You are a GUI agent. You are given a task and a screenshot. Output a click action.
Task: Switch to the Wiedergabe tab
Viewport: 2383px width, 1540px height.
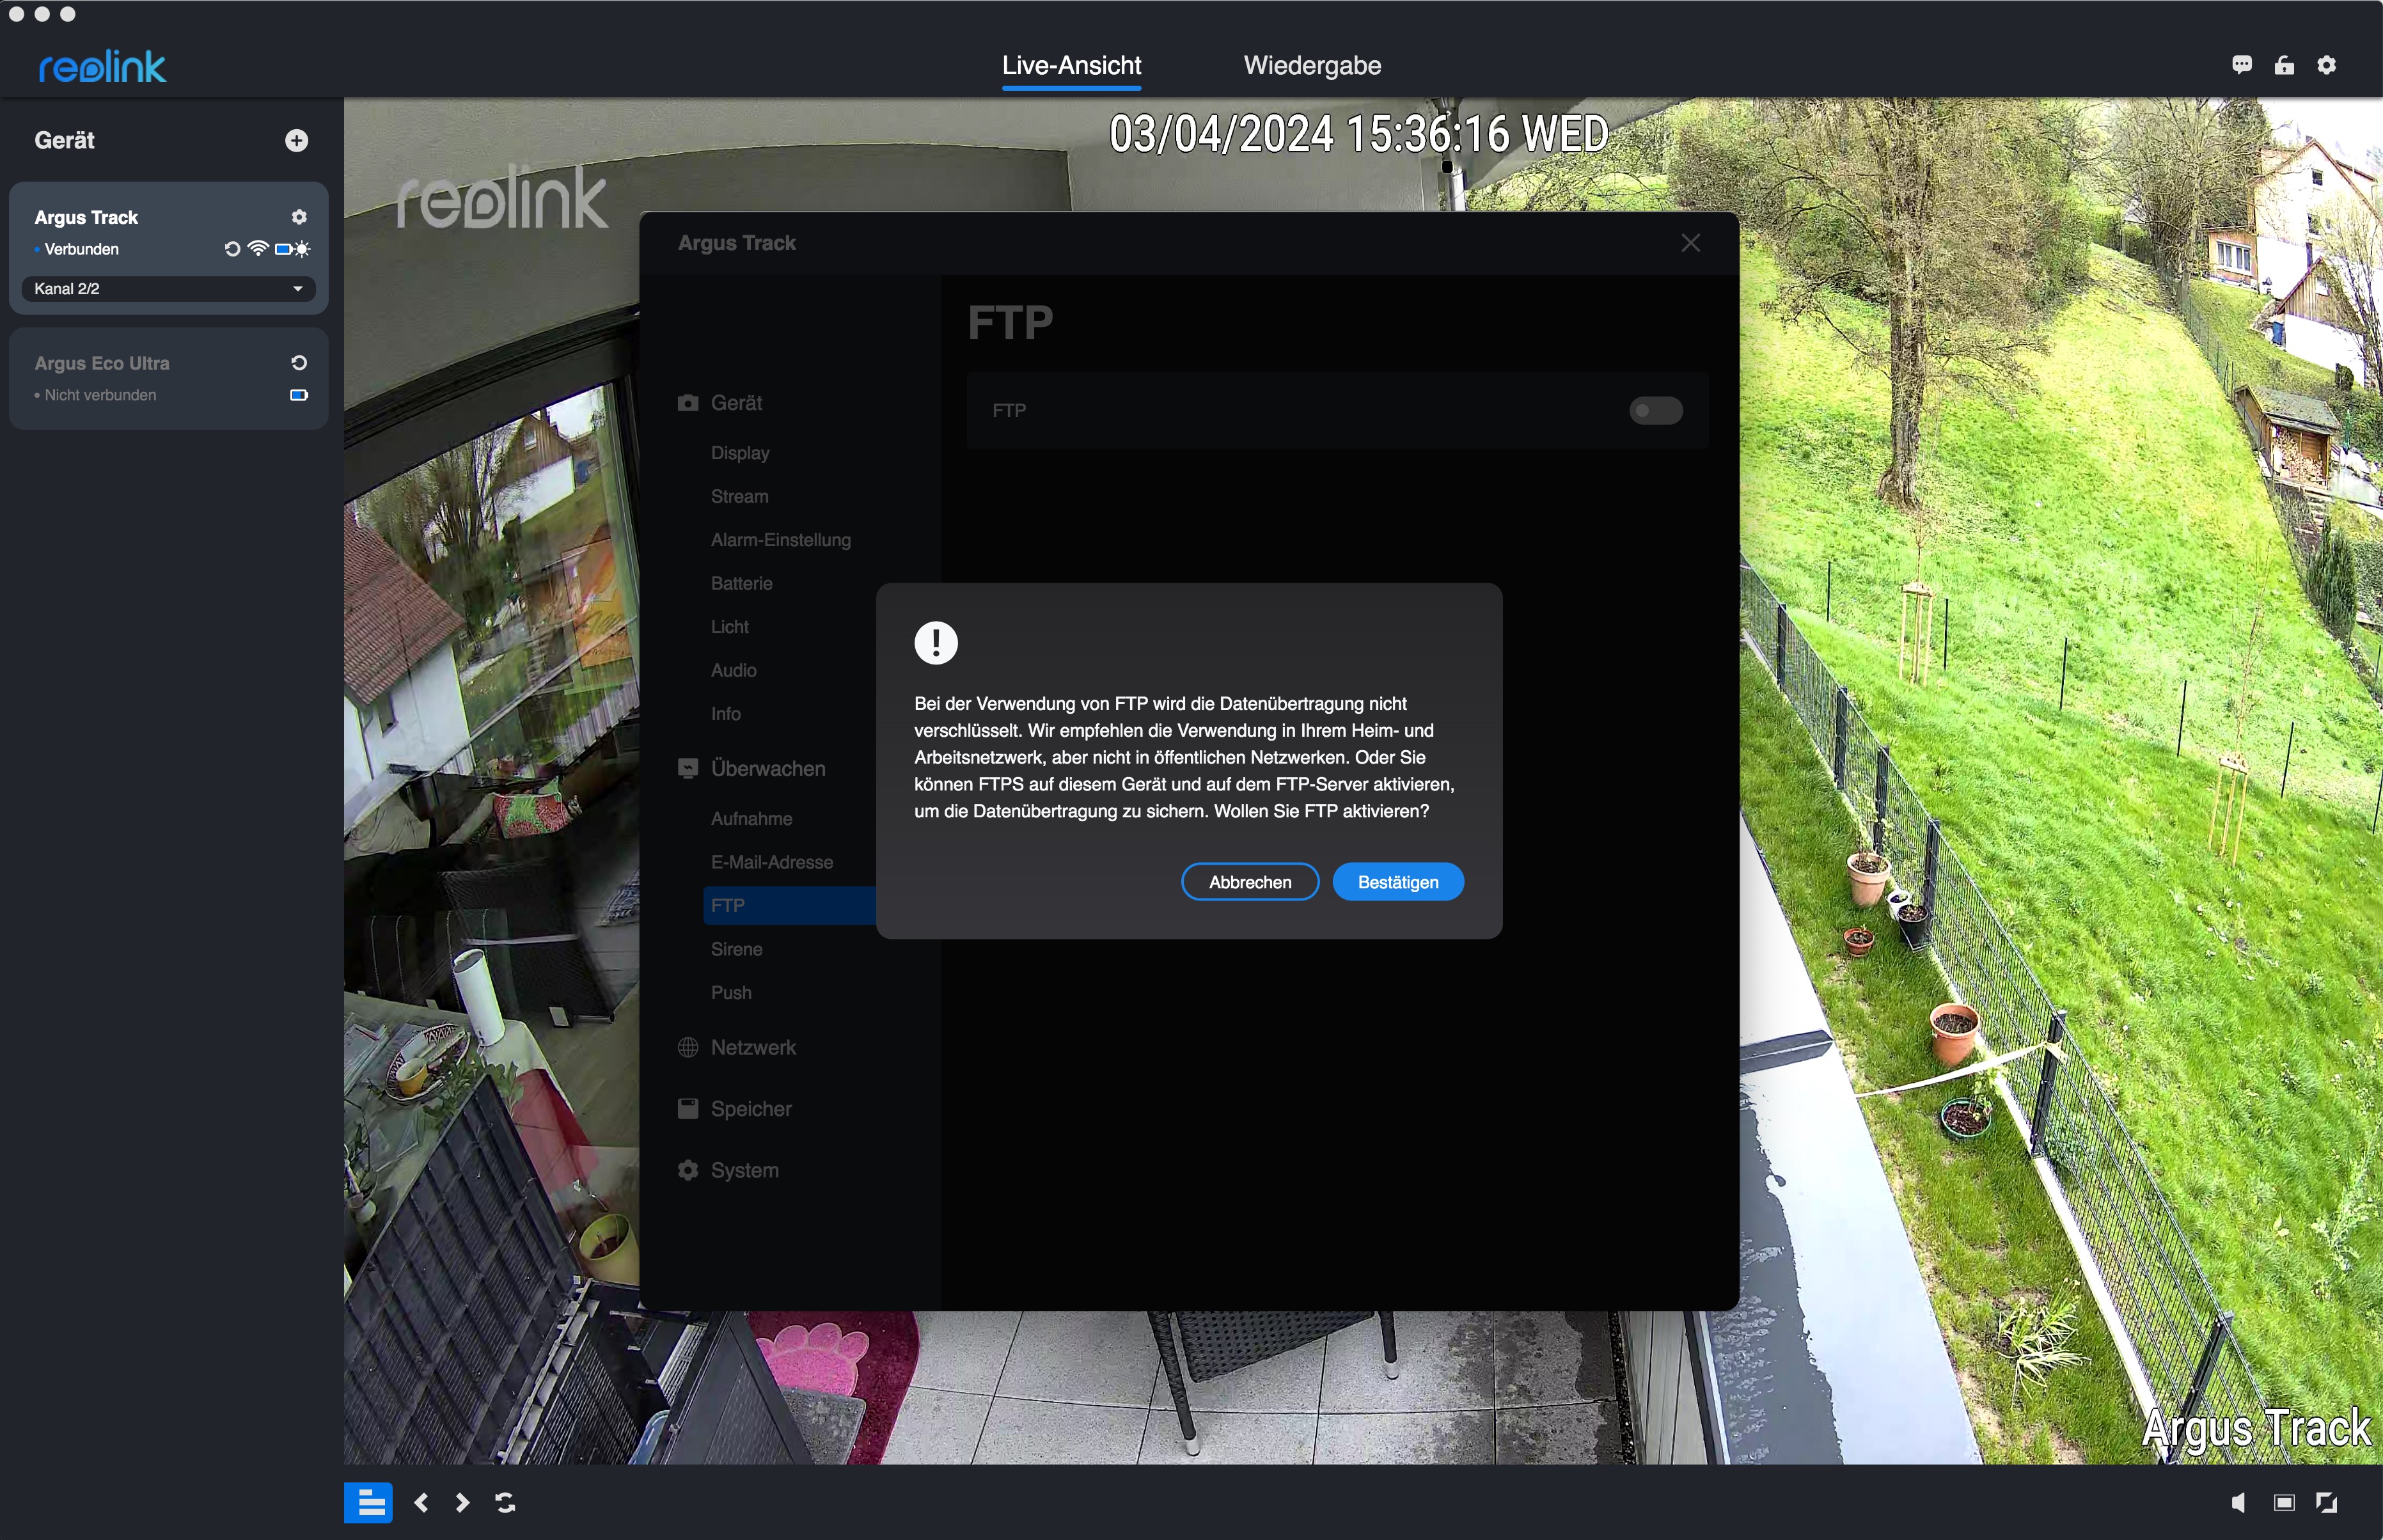1311,66
